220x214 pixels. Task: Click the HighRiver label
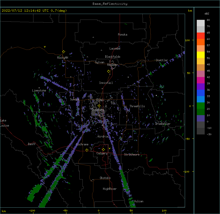click(x=110, y=189)
